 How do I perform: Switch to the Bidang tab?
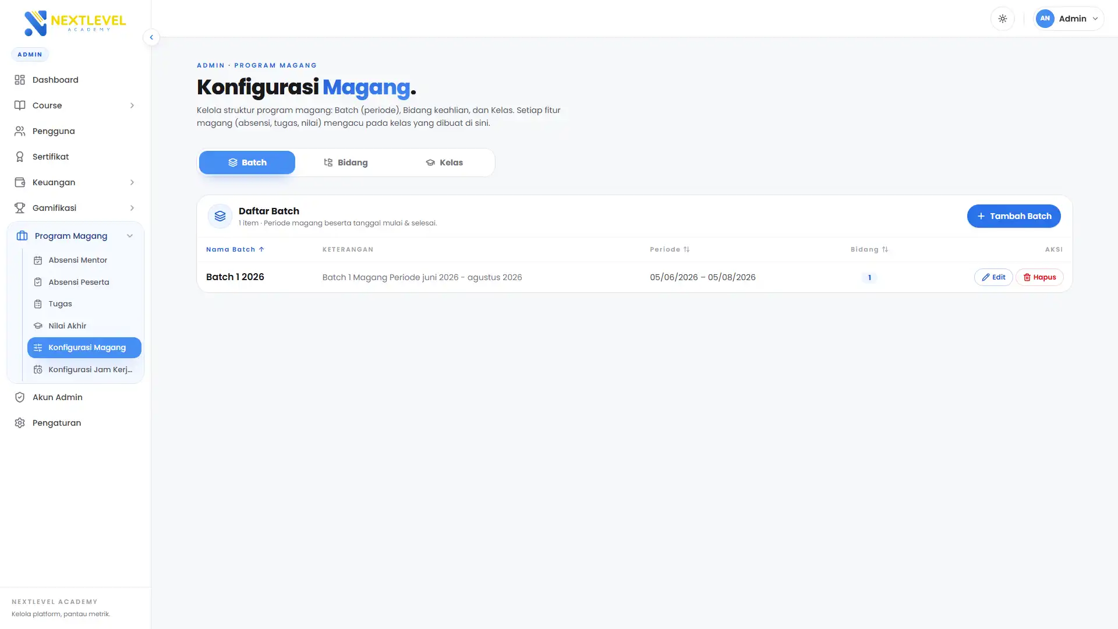[x=345, y=162]
